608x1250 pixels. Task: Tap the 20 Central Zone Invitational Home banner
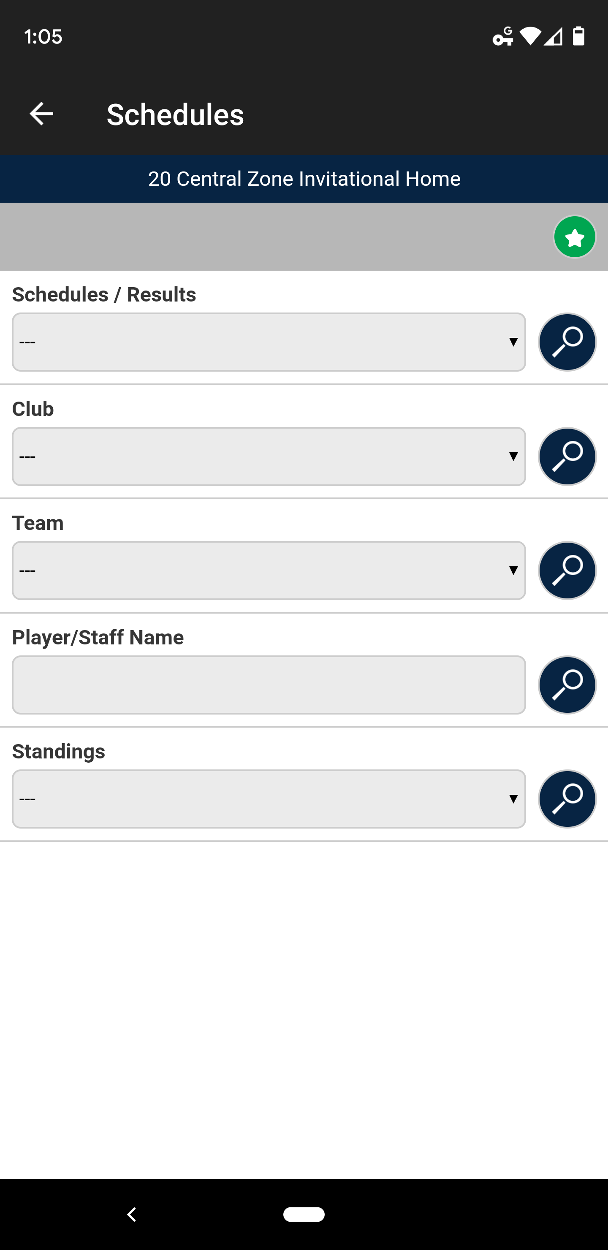click(x=304, y=179)
